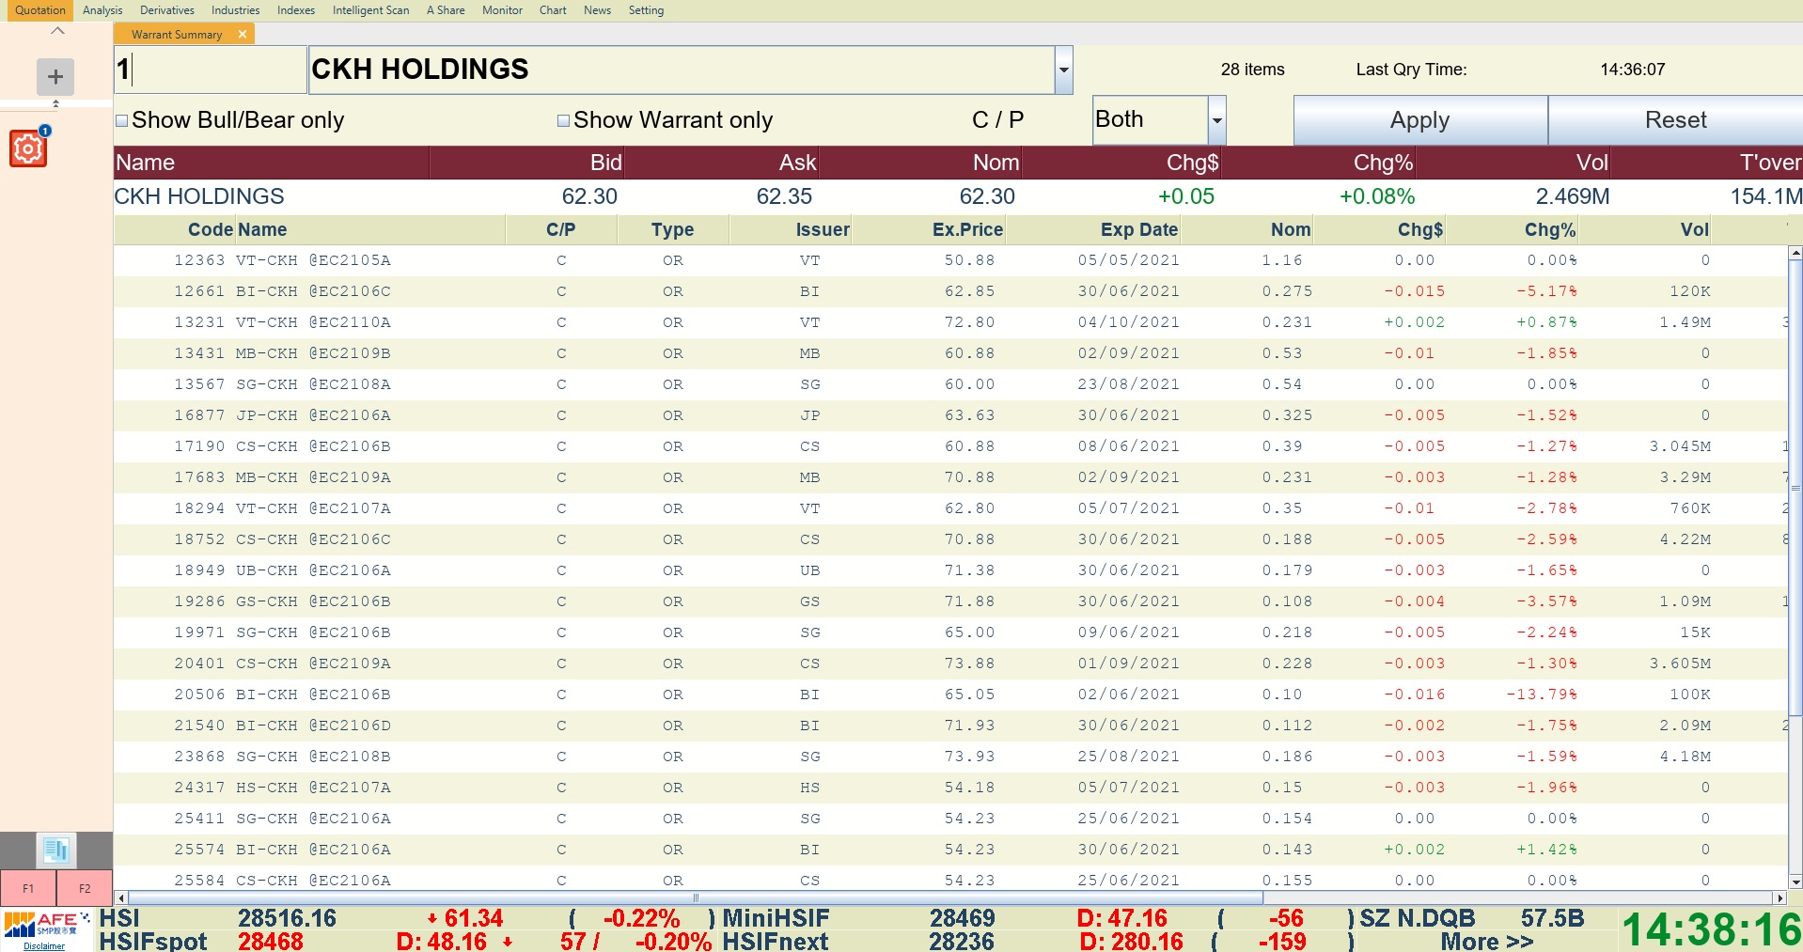Open the A Share menu
Viewport: 1803px width, 952px height.
(446, 10)
